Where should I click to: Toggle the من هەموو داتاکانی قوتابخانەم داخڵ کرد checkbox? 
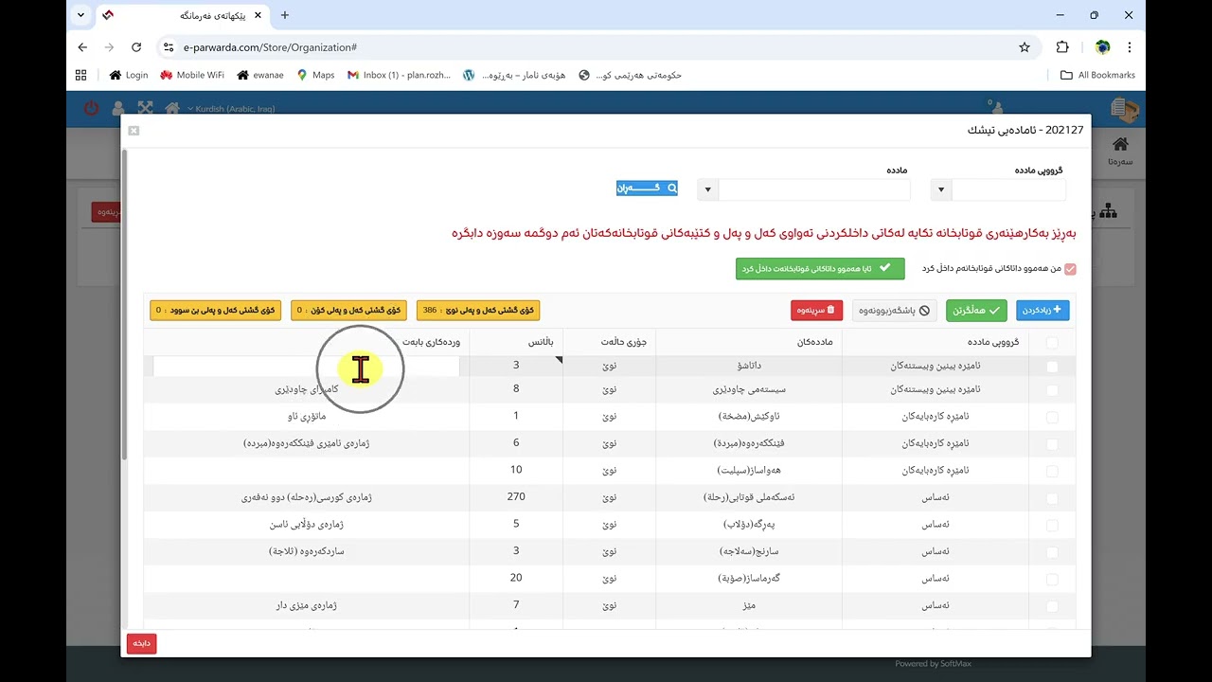[x=1070, y=269]
